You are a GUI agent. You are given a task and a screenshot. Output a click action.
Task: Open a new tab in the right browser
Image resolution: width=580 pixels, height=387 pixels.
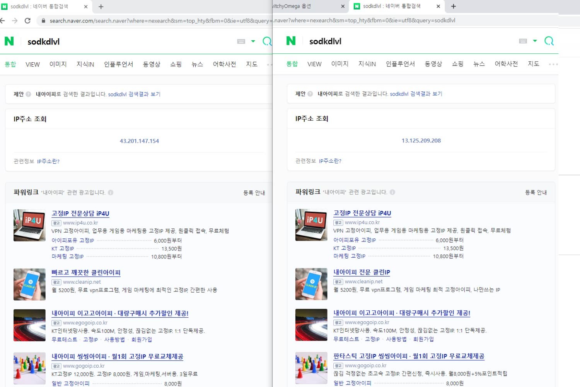pos(454,6)
